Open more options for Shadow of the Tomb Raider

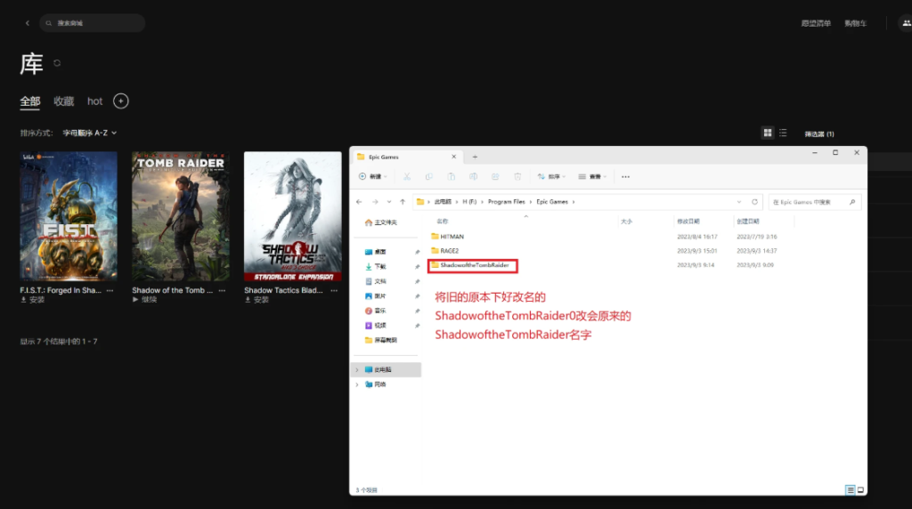click(x=222, y=290)
